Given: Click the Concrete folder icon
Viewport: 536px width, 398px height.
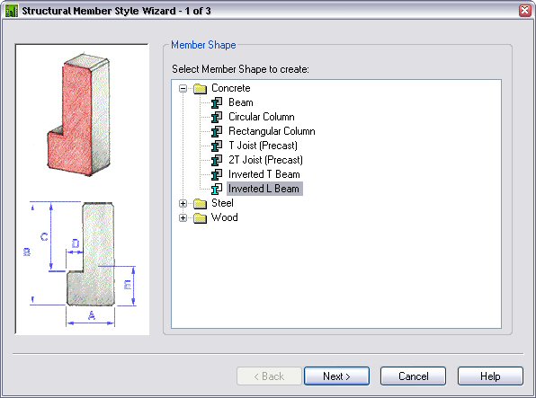Looking at the screenshot, I should [x=200, y=89].
